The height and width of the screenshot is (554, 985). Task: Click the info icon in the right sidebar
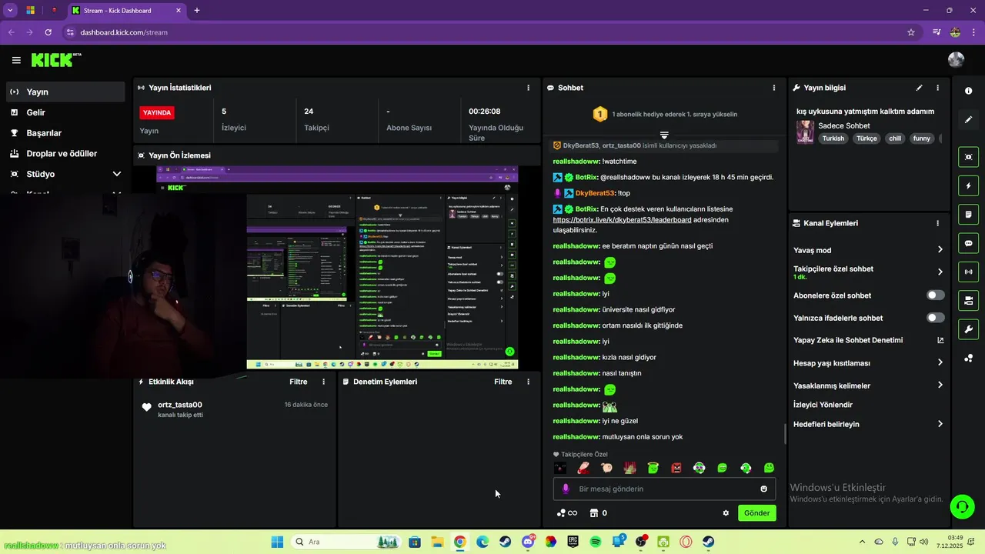tap(968, 91)
